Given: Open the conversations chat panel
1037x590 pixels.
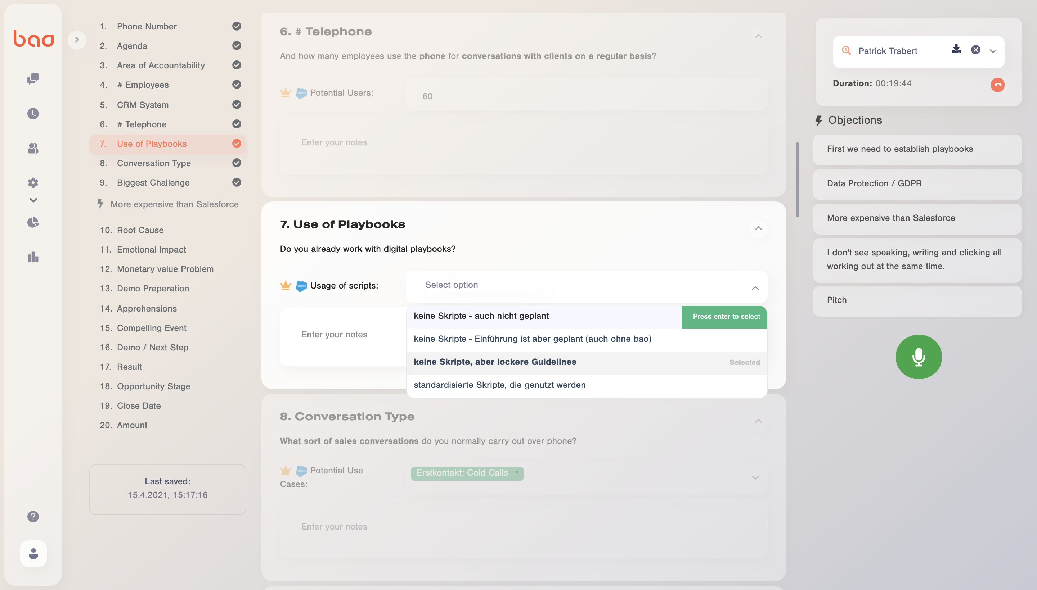Looking at the screenshot, I should coord(33,79).
